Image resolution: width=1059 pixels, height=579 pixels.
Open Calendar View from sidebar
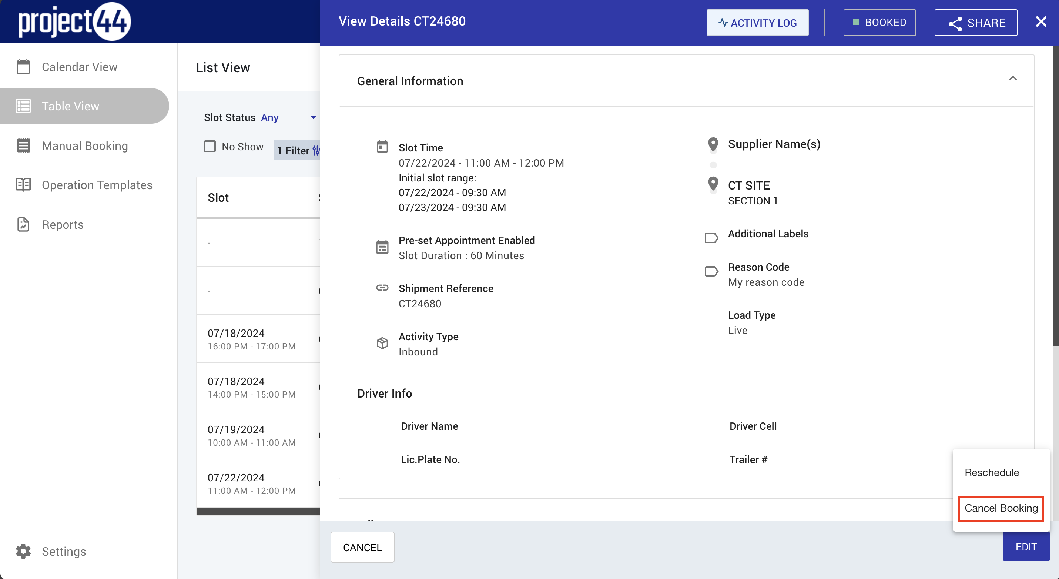tap(79, 67)
